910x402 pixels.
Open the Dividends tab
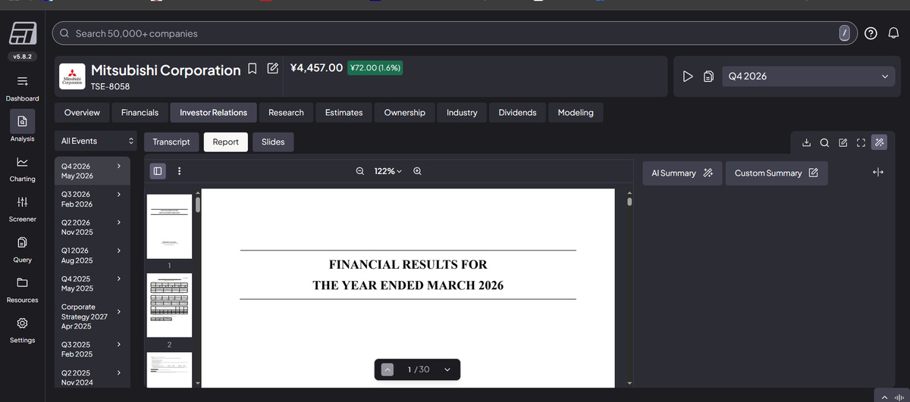(517, 112)
